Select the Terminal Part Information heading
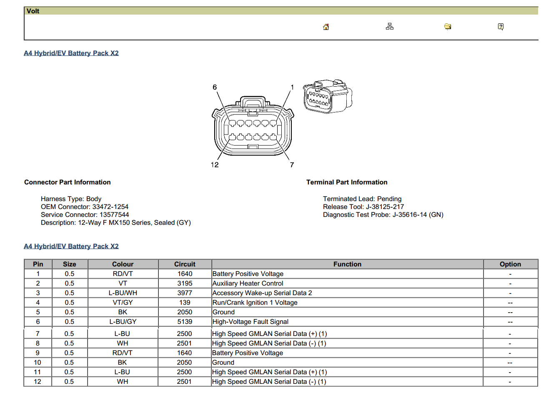Image resolution: width=551 pixels, height=398 pixels. click(x=347, y=182)
